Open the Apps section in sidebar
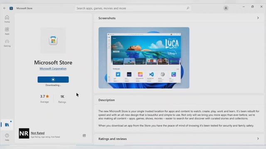266x149 pixels. (7, 31)
